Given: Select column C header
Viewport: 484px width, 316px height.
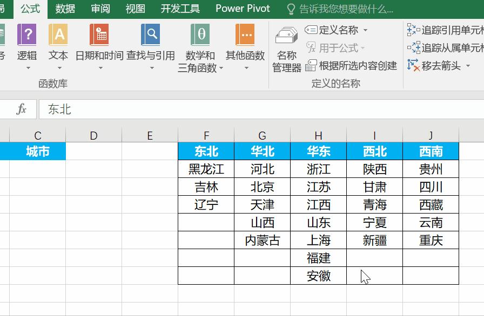Looking at the screenshot, I should point(38,135).
